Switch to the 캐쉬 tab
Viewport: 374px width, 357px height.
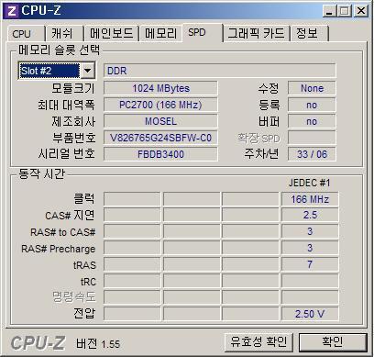[x=64, y=34]
